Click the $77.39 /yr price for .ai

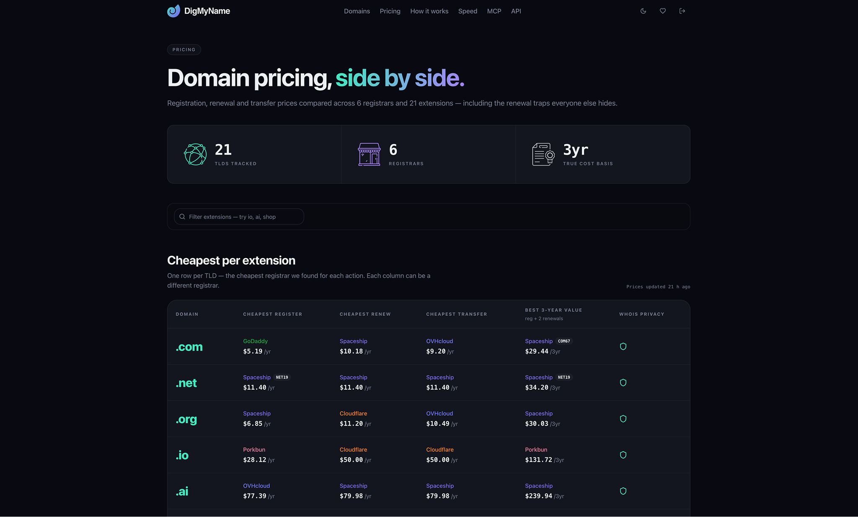pos(259,496)
